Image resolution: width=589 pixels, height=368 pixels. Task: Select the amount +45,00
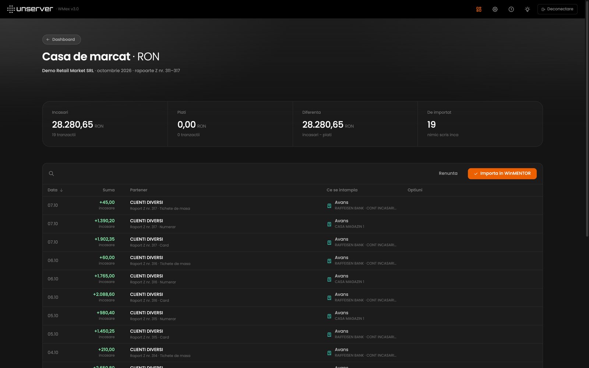point(107,202)
